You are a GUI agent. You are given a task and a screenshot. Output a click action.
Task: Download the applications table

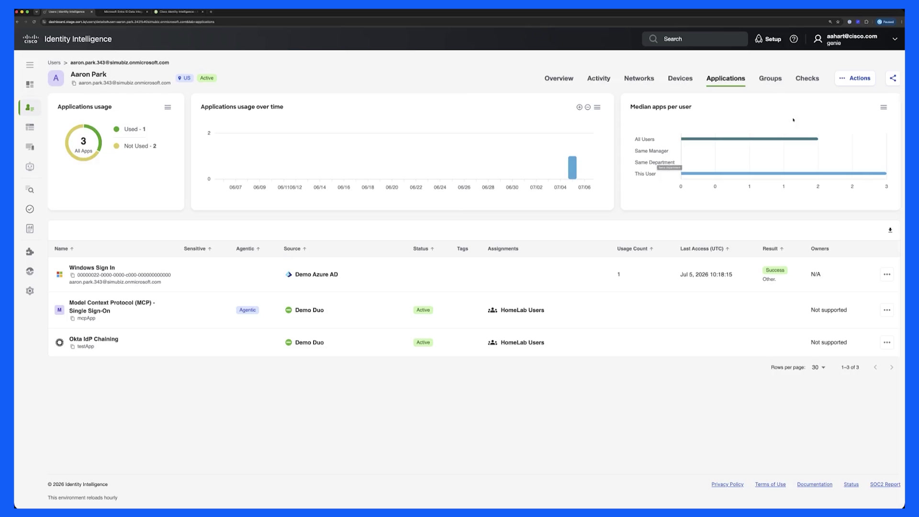point(890,230)
